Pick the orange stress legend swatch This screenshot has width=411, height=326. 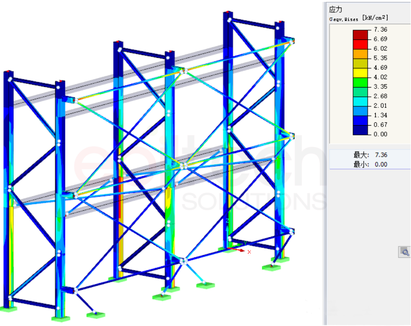pyautogui.click(x=360, y=53)
